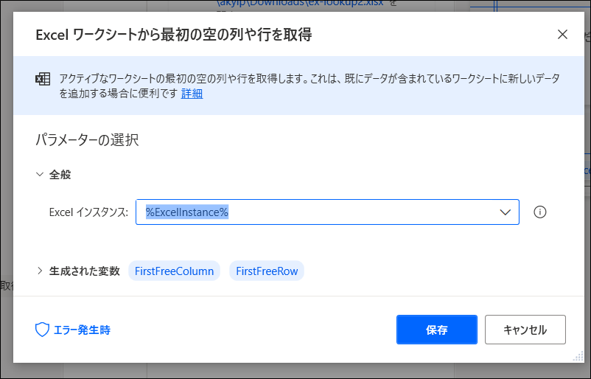Open the 詳細 link
Image resolution: width=591 pixels, height=379 pixels.
tap(192, 93)
